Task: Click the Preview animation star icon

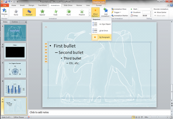Action: click(x=4, y=11)
